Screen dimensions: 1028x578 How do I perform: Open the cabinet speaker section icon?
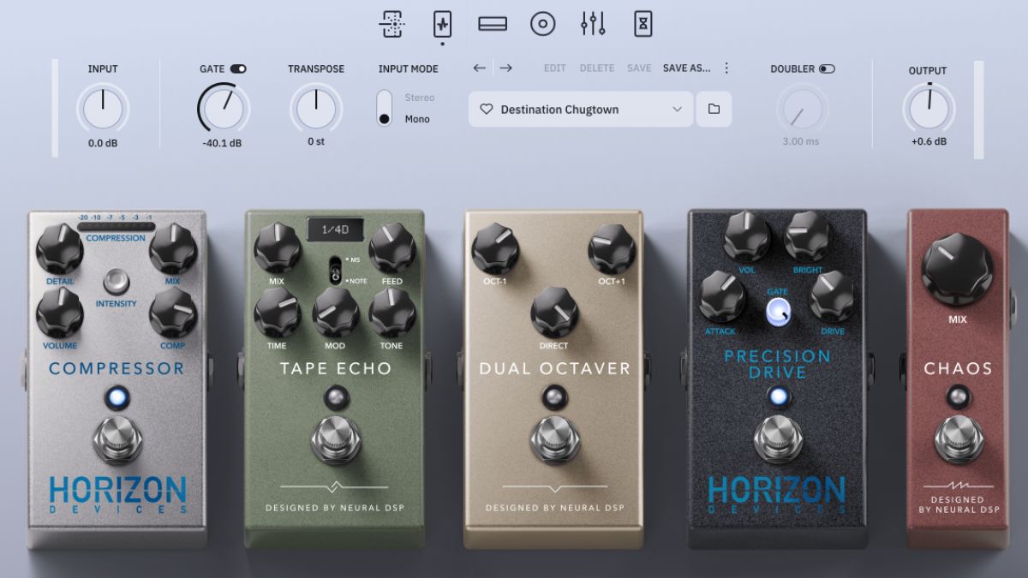543,24
